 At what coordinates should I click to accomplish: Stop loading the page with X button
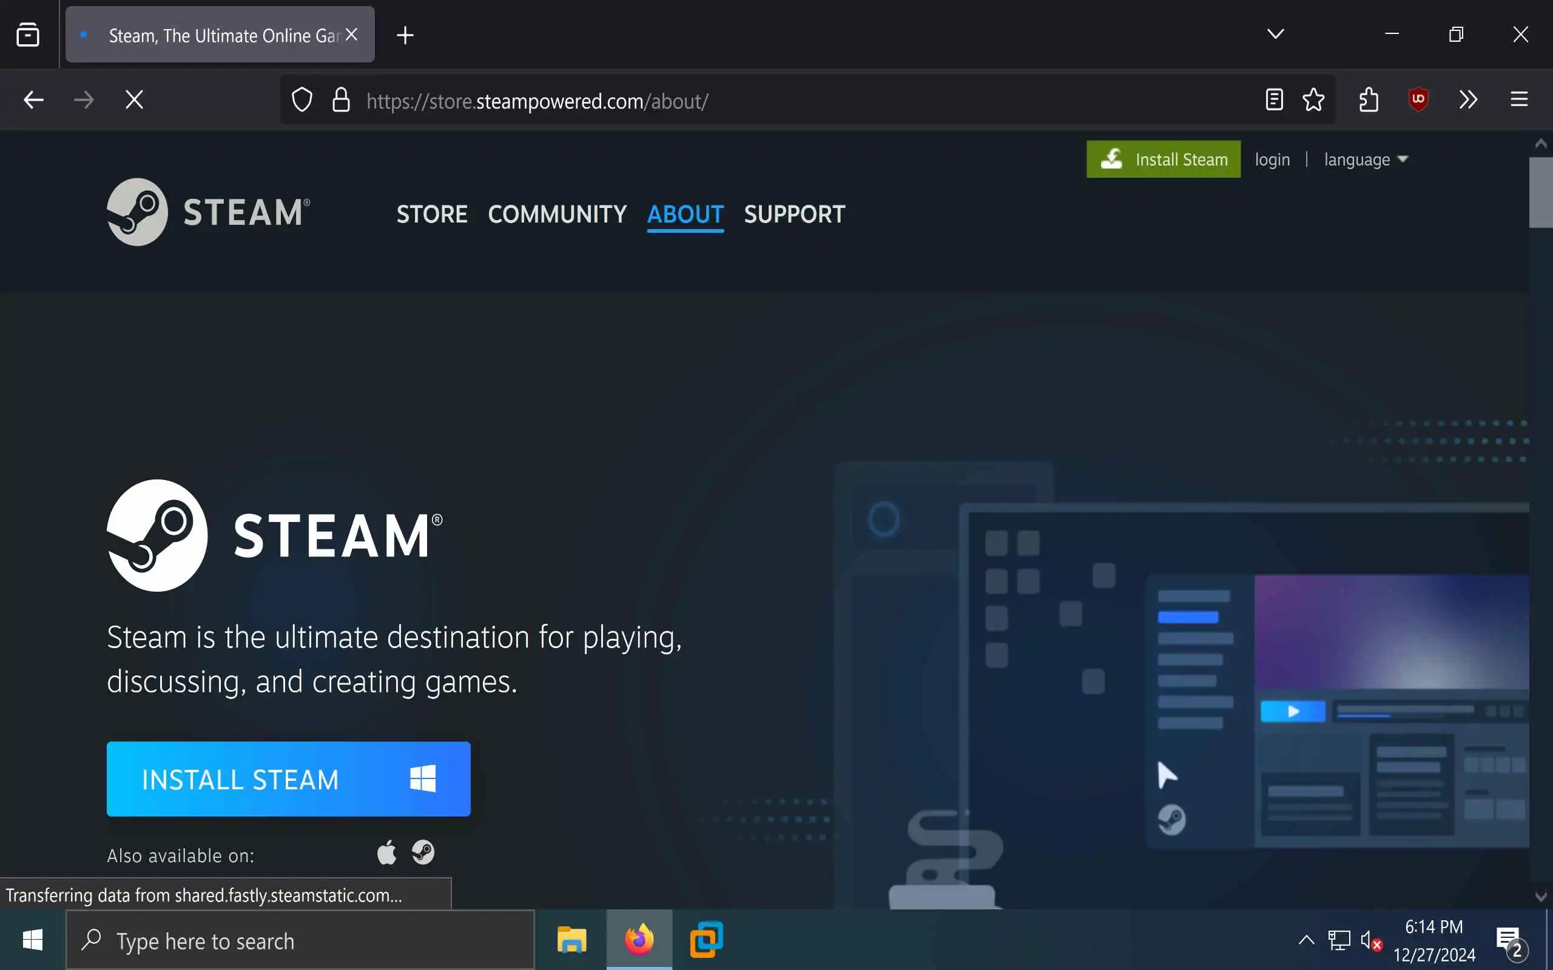tap(134, 99)
